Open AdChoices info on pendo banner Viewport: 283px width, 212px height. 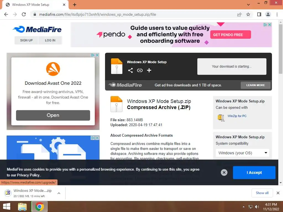[265, 25]
